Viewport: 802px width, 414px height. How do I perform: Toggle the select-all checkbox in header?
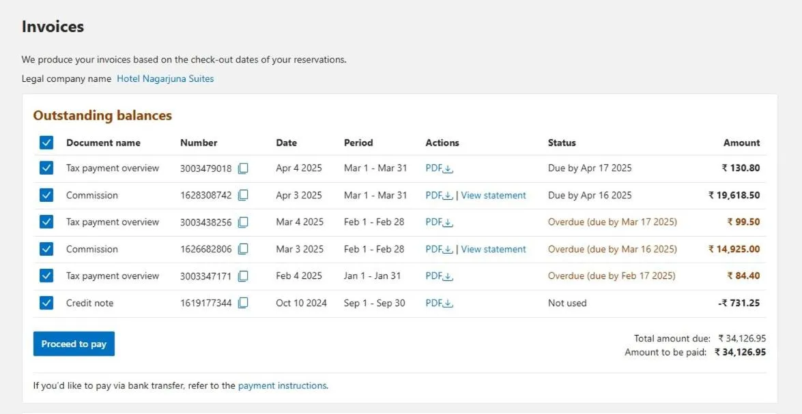coord(46,143)
